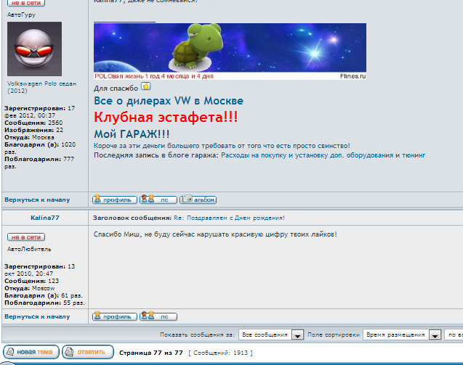View Kalina77's profile using 'профиль' button
Image resolution: width=463 pixels, height=365 pixels.
pyautogui.click(x=115, y=316)
